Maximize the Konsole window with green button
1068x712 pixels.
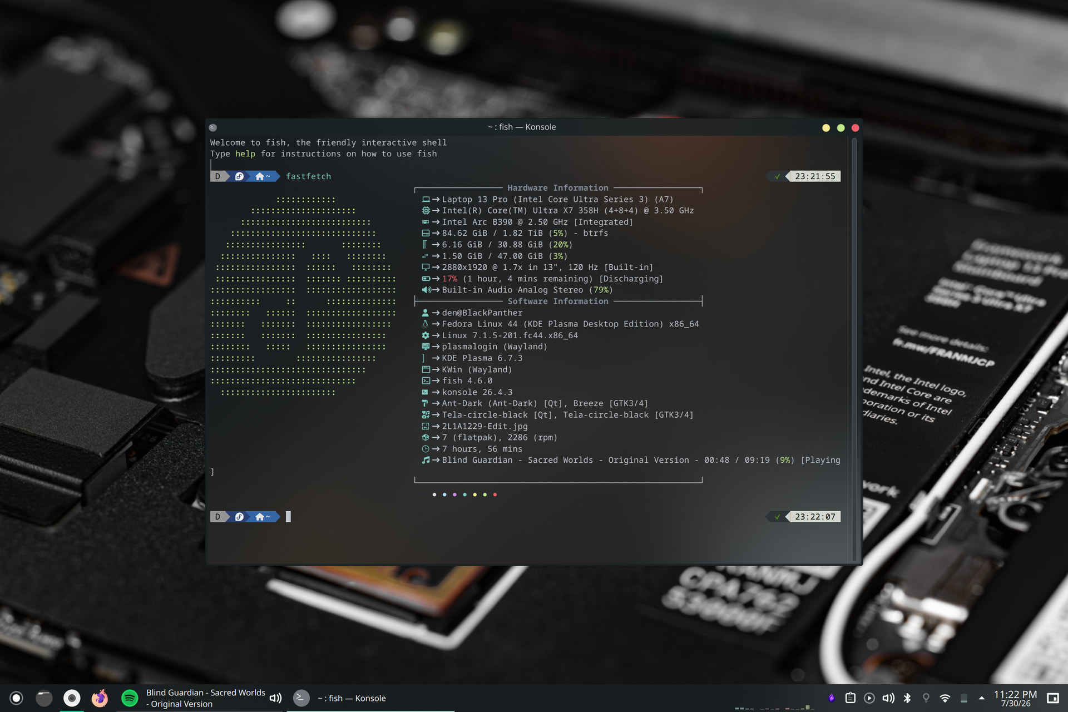pyautogui.click(x=841, y=128)
